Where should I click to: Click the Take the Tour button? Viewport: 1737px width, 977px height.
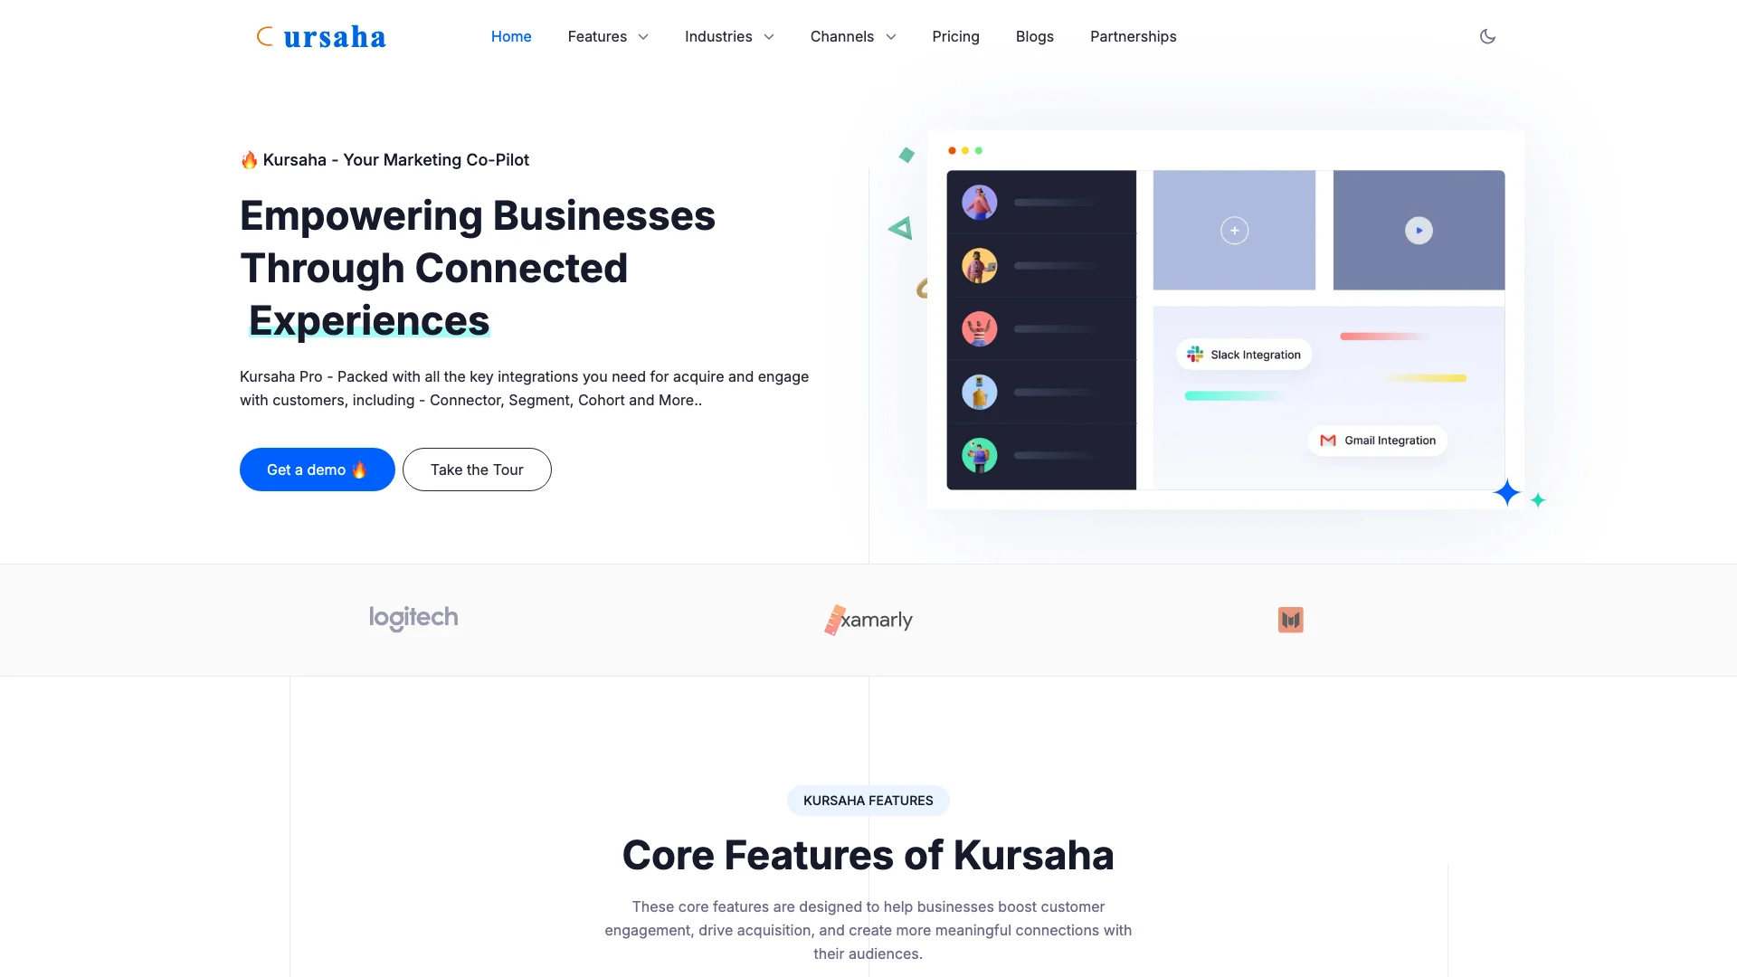point(477,469)
